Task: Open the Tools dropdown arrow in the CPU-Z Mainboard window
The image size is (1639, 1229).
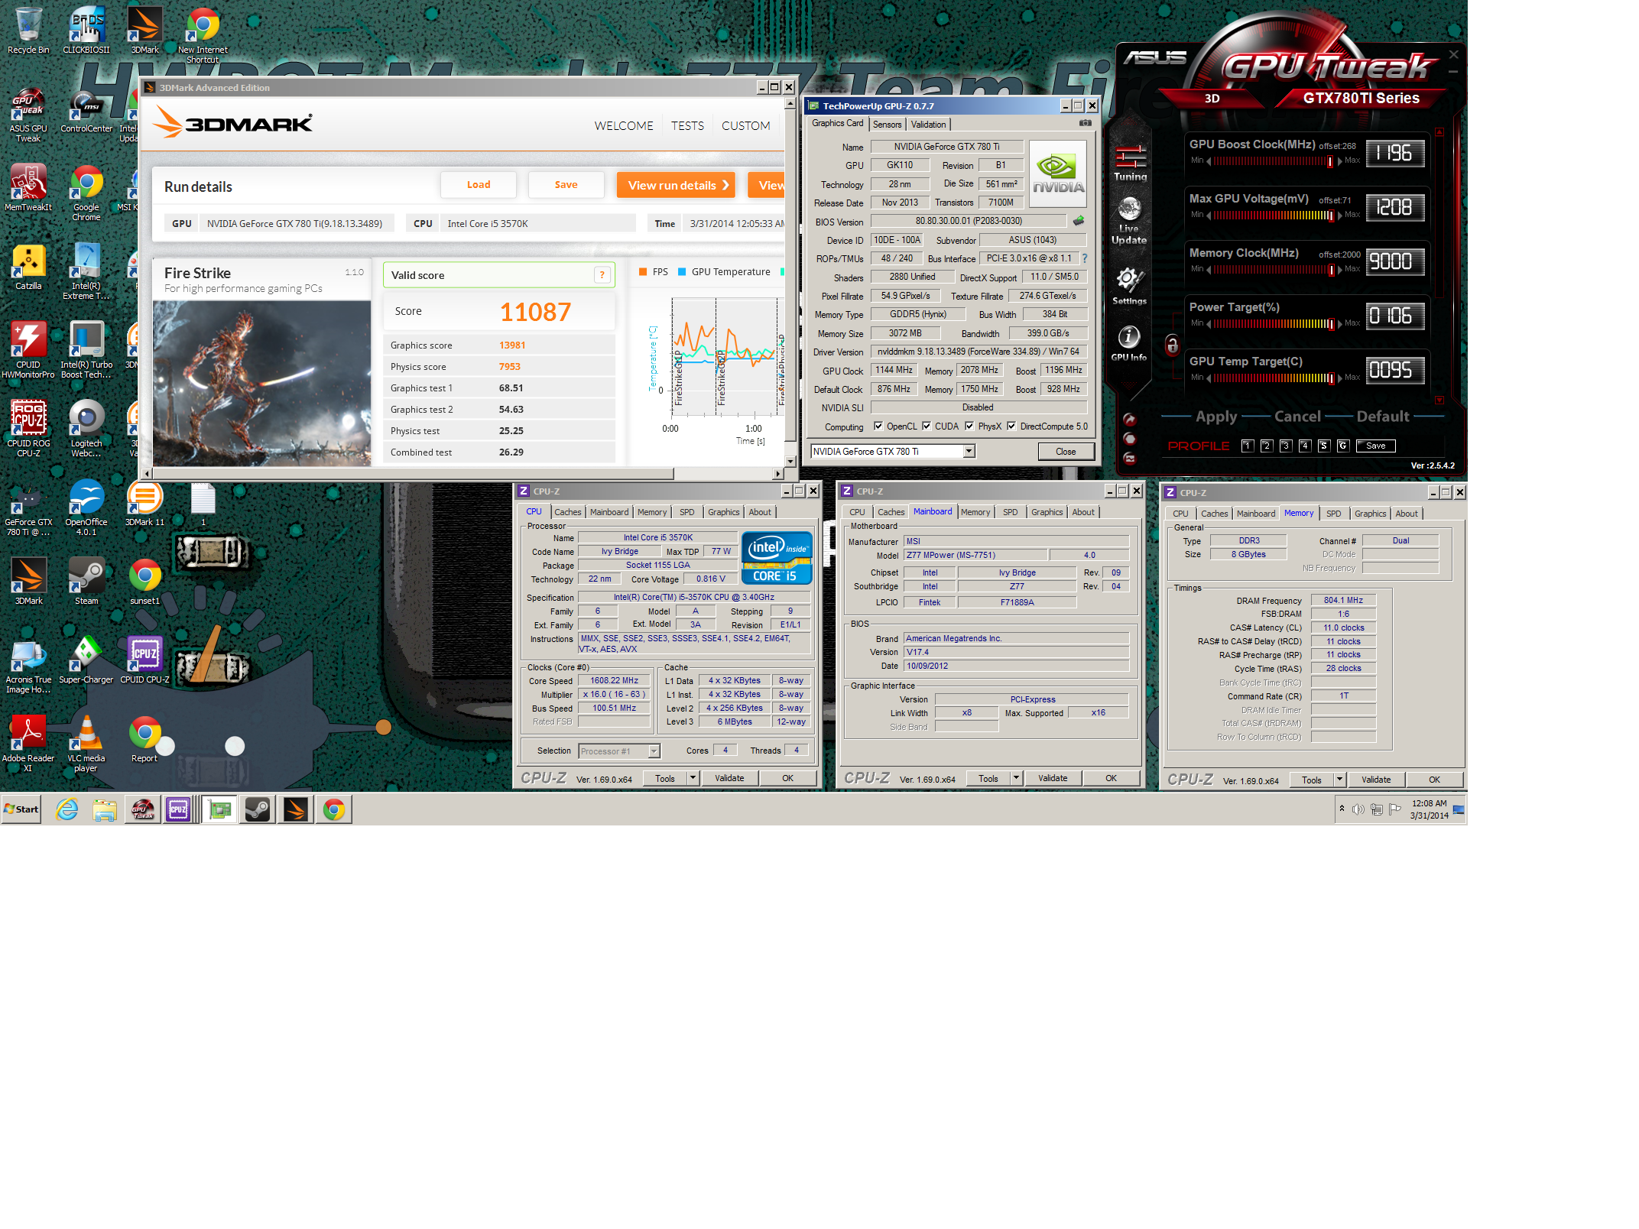Action: tap(1016, 778)
